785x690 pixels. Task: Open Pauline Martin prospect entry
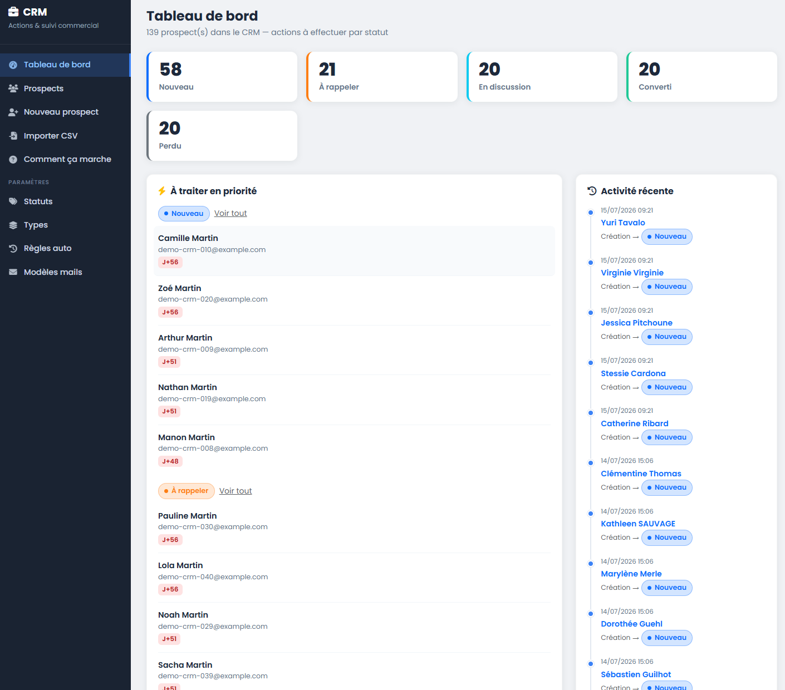coord(354,528)
